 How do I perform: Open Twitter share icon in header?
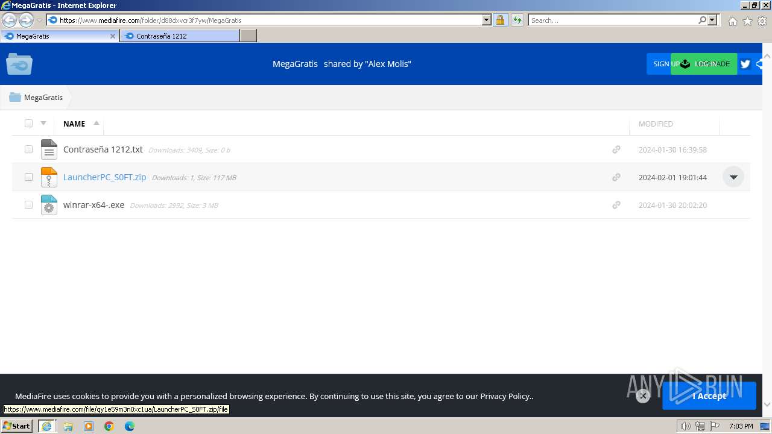(x=745, y=64)
